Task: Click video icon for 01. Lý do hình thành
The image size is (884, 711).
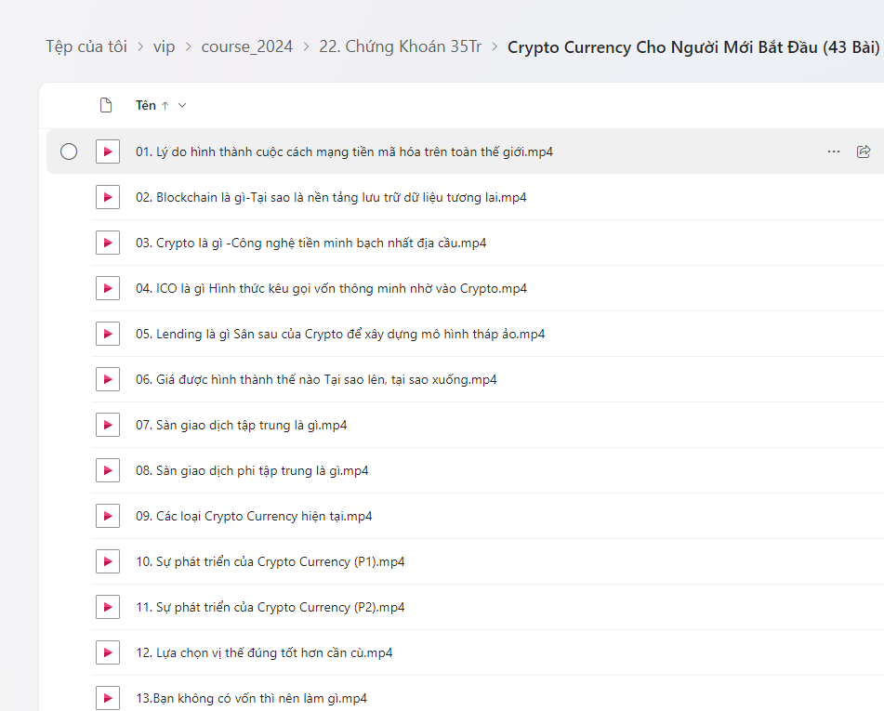Action: (108, 151)
